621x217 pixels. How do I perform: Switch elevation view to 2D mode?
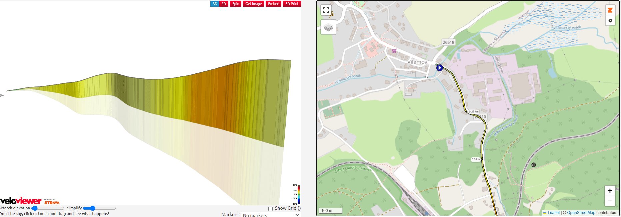224,4
